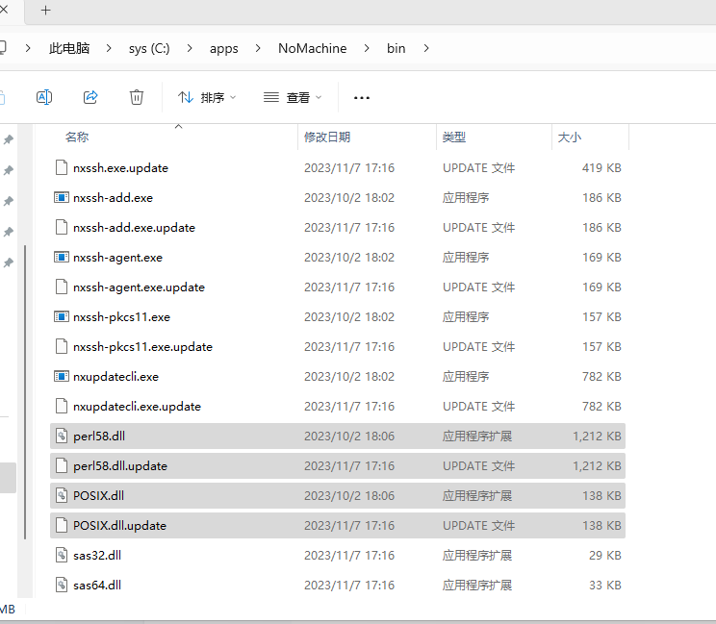Expand chevron after sys (C:) breadcrumb
The height and width of the screenshot is (624, 716).
(x=190, y=48)
